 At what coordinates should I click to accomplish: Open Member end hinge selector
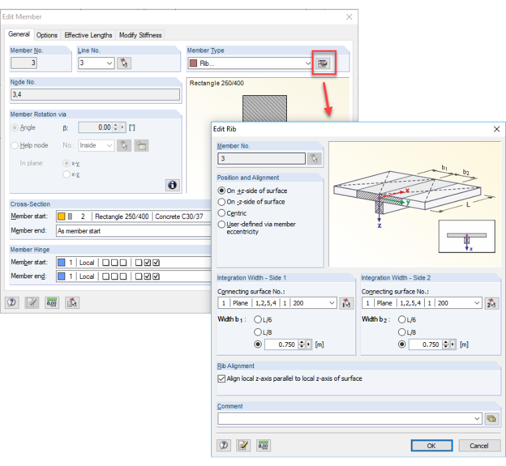[x=134, y=276]
